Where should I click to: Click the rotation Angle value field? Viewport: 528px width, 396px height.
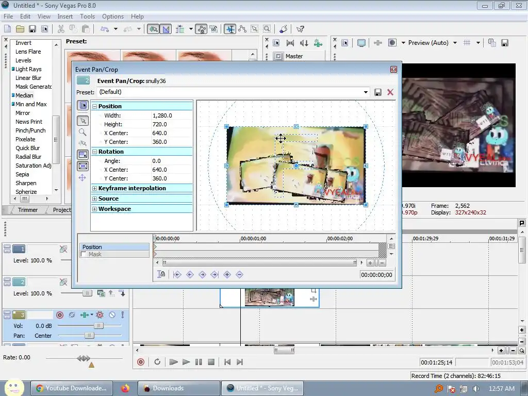pos(172,161)
